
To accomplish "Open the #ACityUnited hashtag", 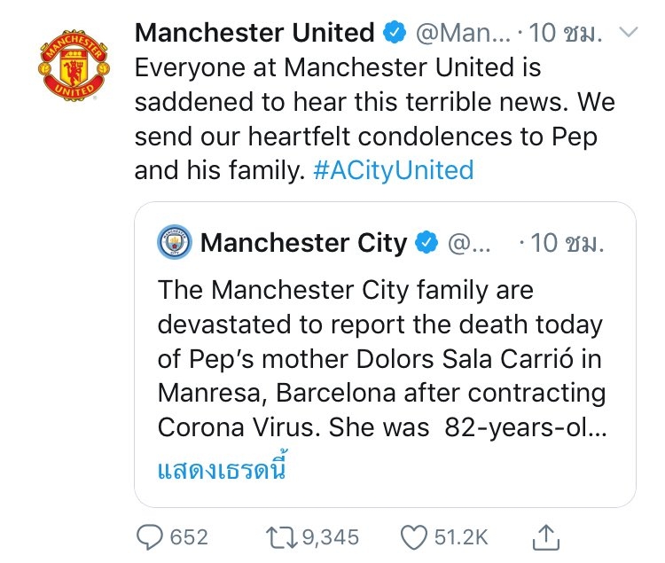I will point(394,169).
